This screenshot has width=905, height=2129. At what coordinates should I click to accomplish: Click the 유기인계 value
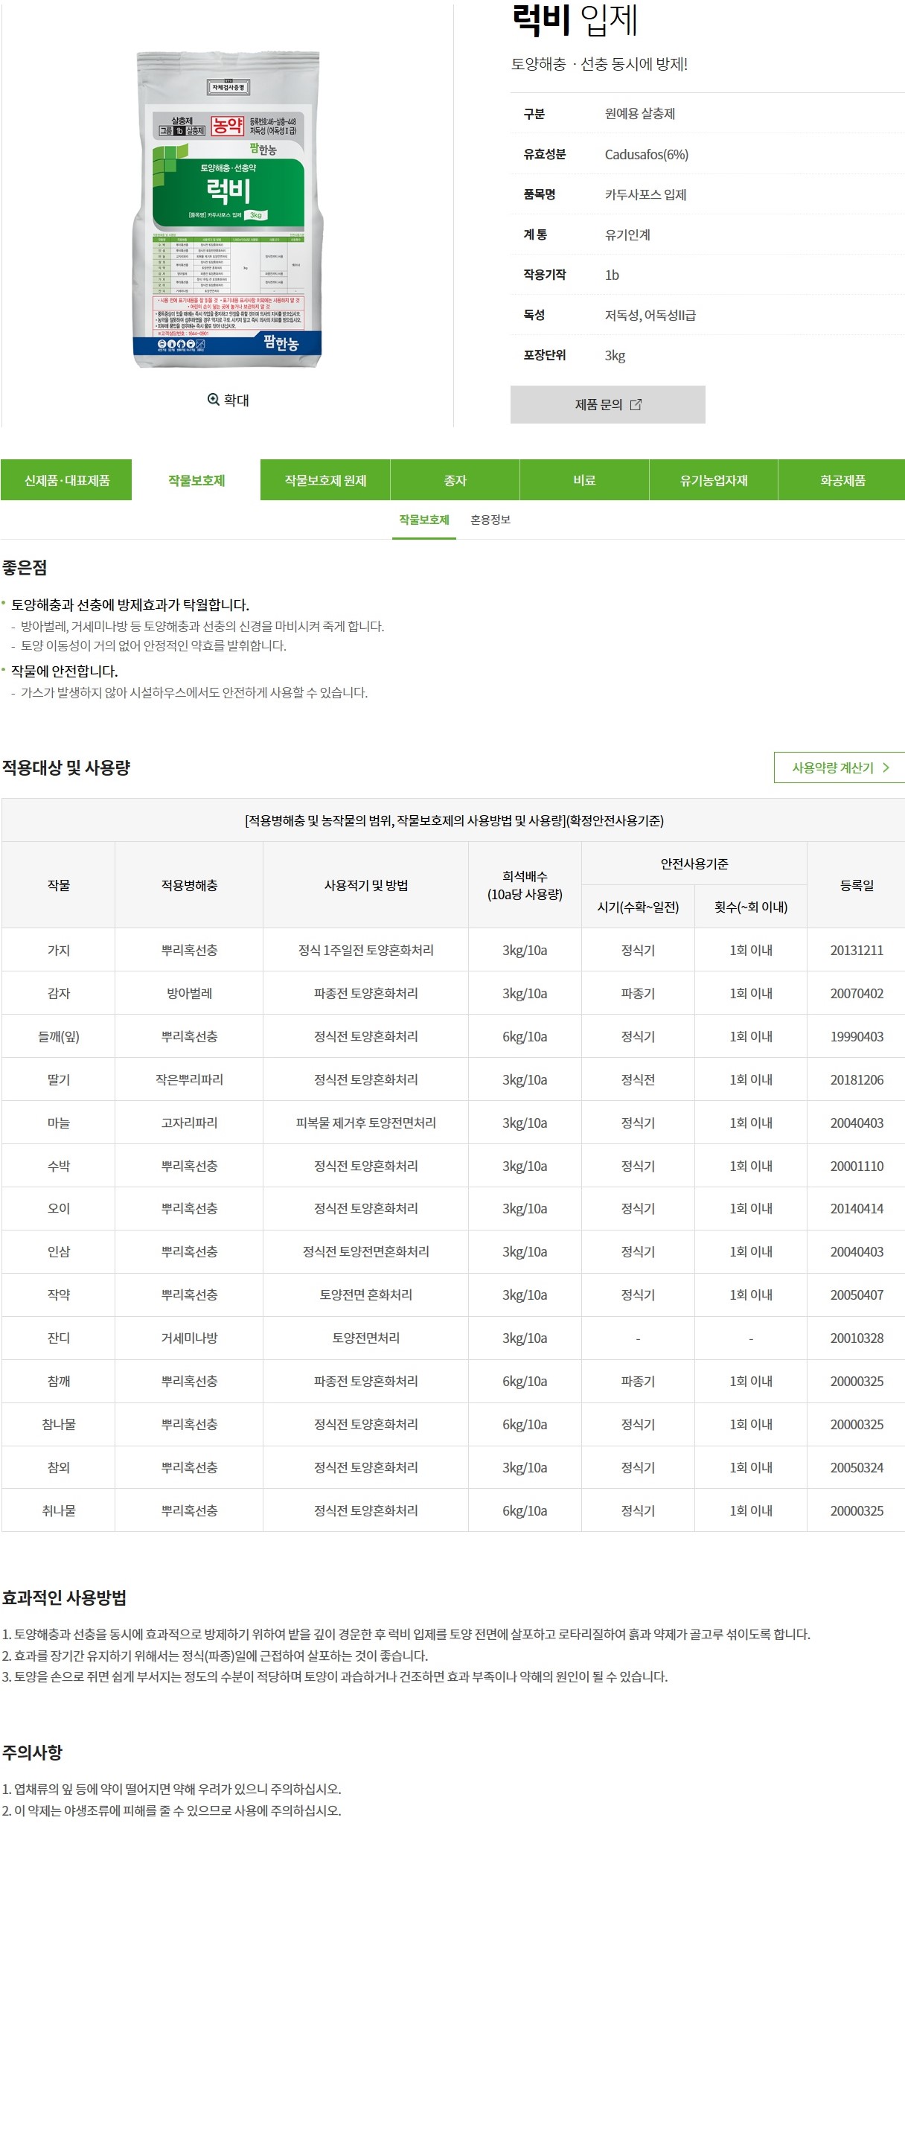point(627,234)
